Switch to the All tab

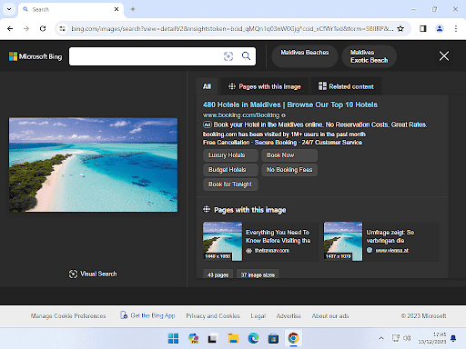(x=207, y=86)
